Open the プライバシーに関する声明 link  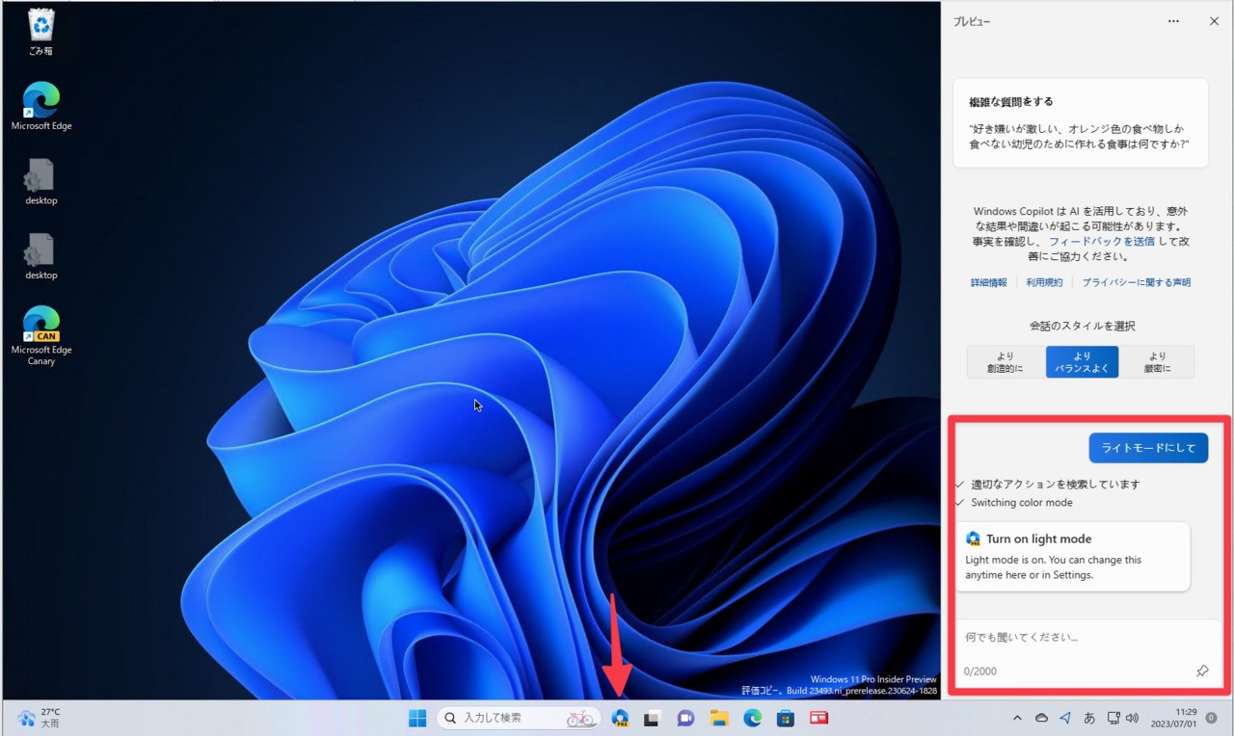pyautogui.click(x=1136, y=282)
